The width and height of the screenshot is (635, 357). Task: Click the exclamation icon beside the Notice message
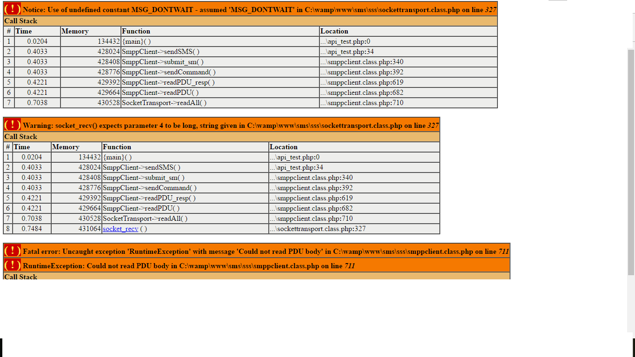(13, 9)
